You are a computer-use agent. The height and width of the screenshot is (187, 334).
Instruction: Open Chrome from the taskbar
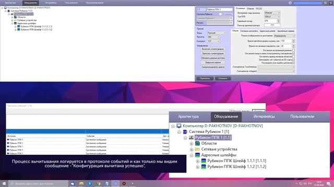click(x=99, y=183)
